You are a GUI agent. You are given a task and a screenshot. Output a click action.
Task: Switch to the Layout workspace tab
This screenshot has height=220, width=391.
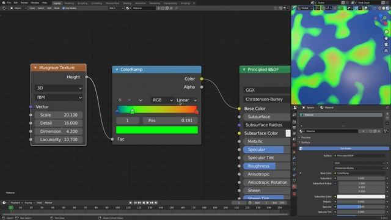pyautogui.click(x=57, y=3)
